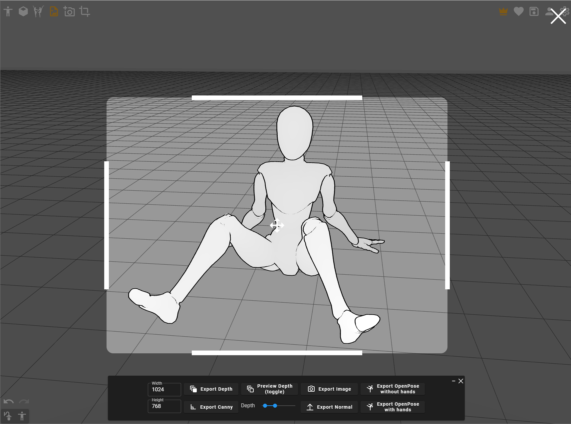
Task: Open the dancers pose library icon
Action: click(x=38, y=12)
